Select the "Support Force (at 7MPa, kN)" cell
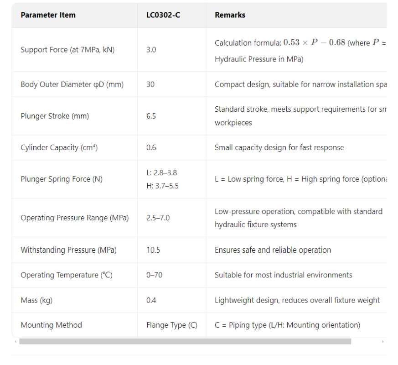 [67, 50]
